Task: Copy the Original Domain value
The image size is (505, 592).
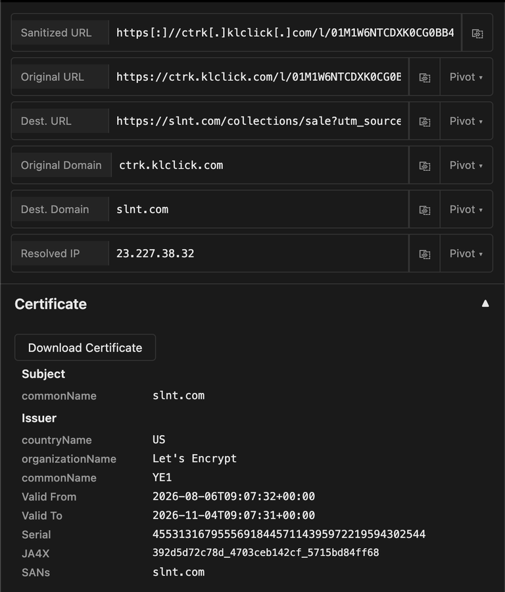Action: (x=425, y=166)
